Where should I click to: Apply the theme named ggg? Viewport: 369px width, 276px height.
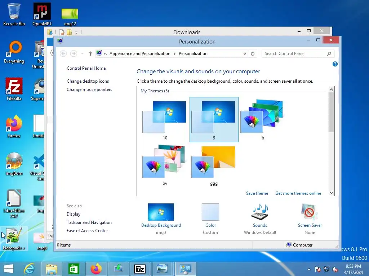(214, 165)
